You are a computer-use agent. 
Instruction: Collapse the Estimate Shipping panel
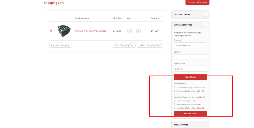click(x=205, y=25)
